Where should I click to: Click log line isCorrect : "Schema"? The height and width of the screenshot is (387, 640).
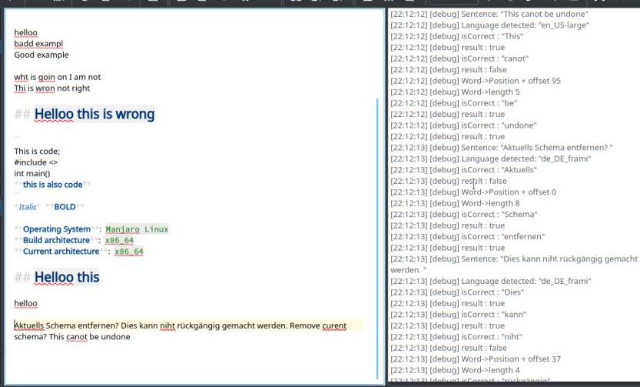click(x=464, y=214)
